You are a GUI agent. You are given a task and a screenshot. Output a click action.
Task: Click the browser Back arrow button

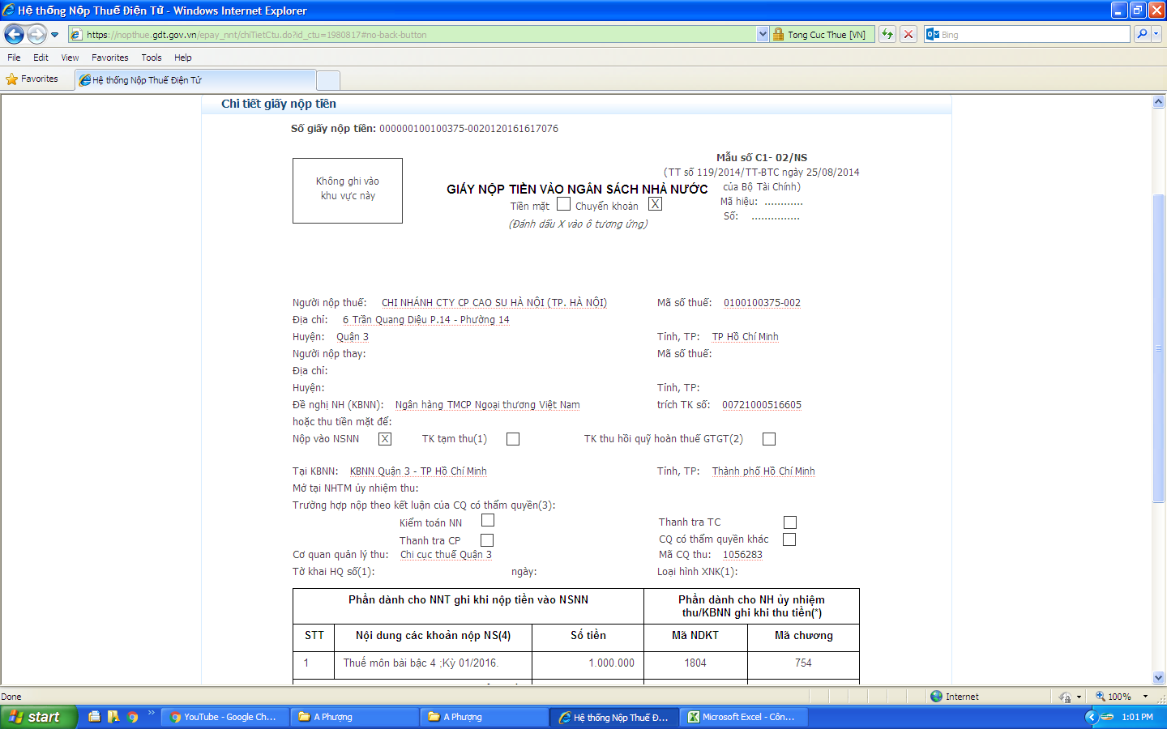[15, 34]
